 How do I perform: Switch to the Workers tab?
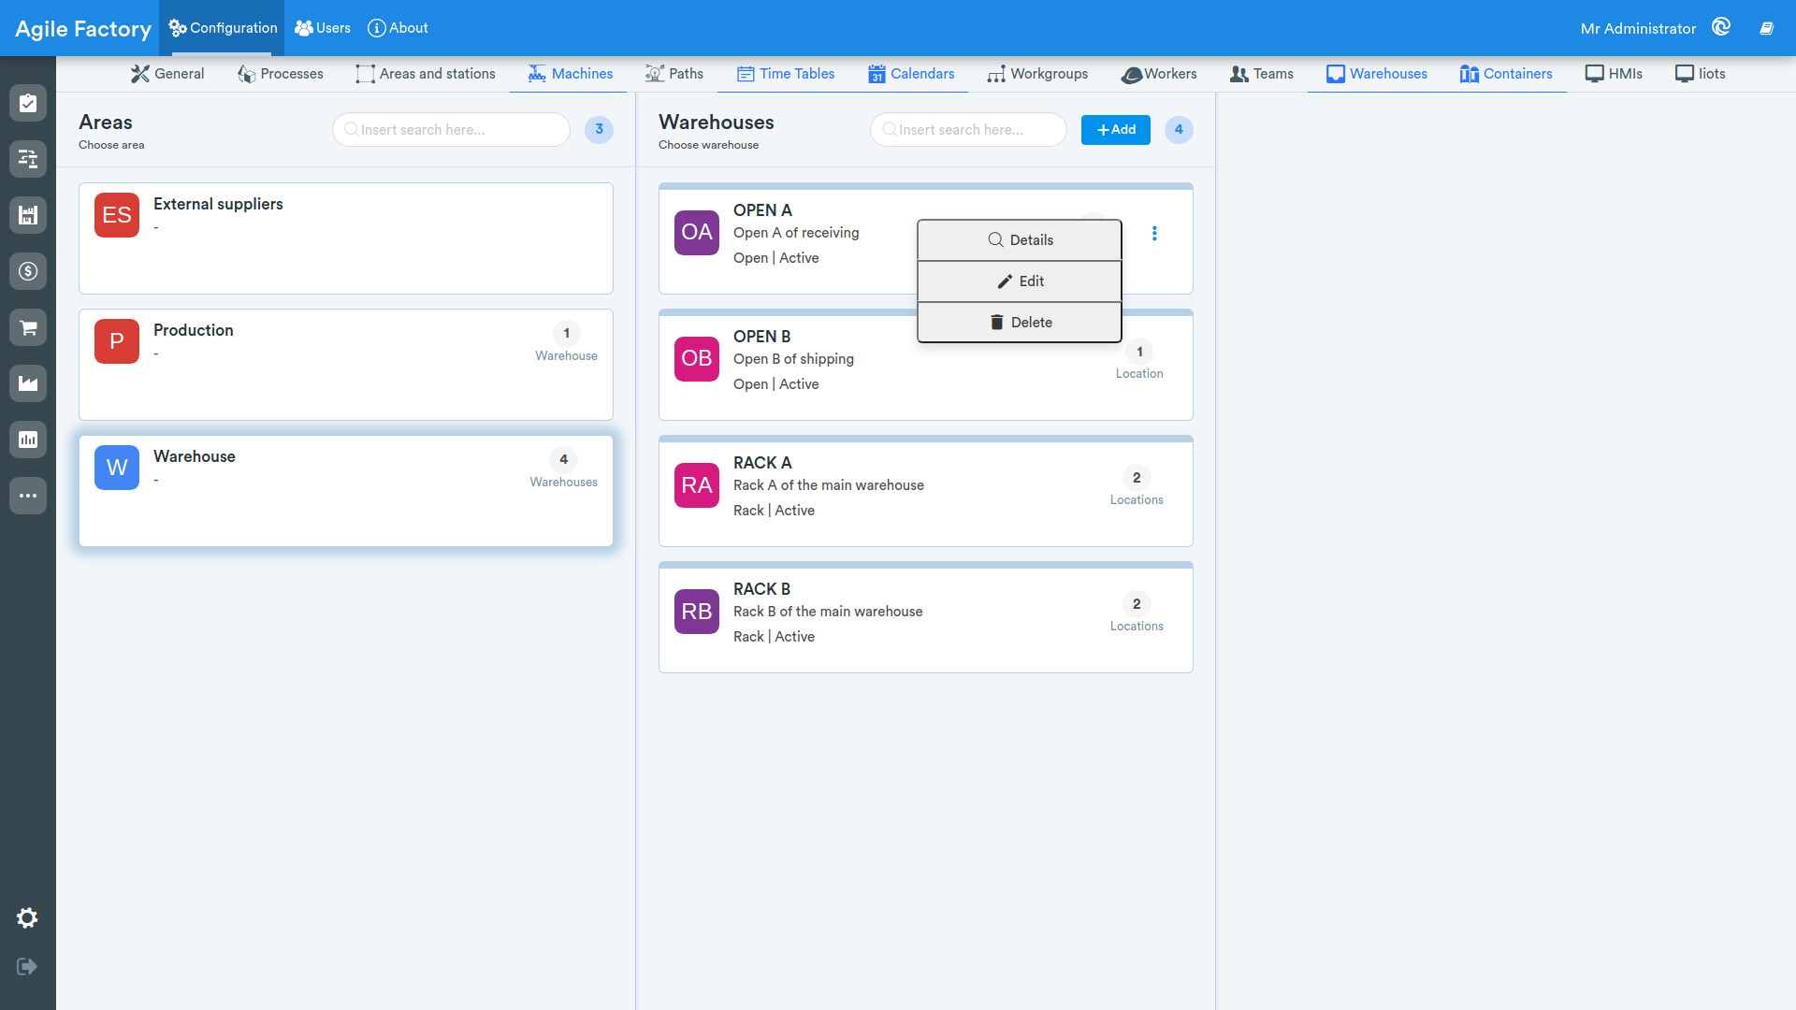(1159, 74)
